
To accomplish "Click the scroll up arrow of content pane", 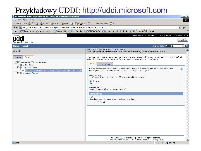I will point(188,49).
